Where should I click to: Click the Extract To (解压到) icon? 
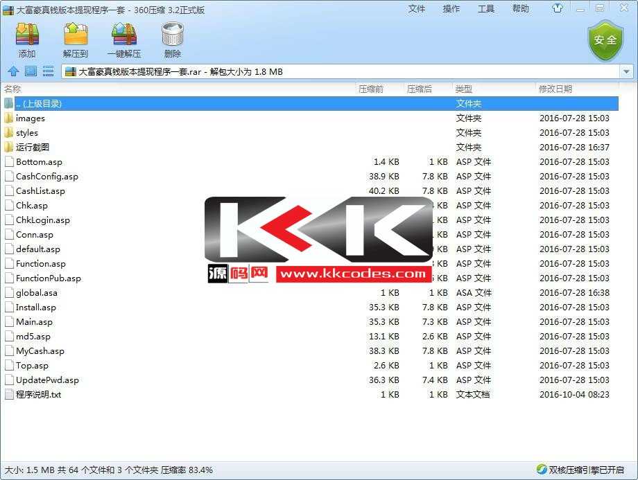(76, 35)
